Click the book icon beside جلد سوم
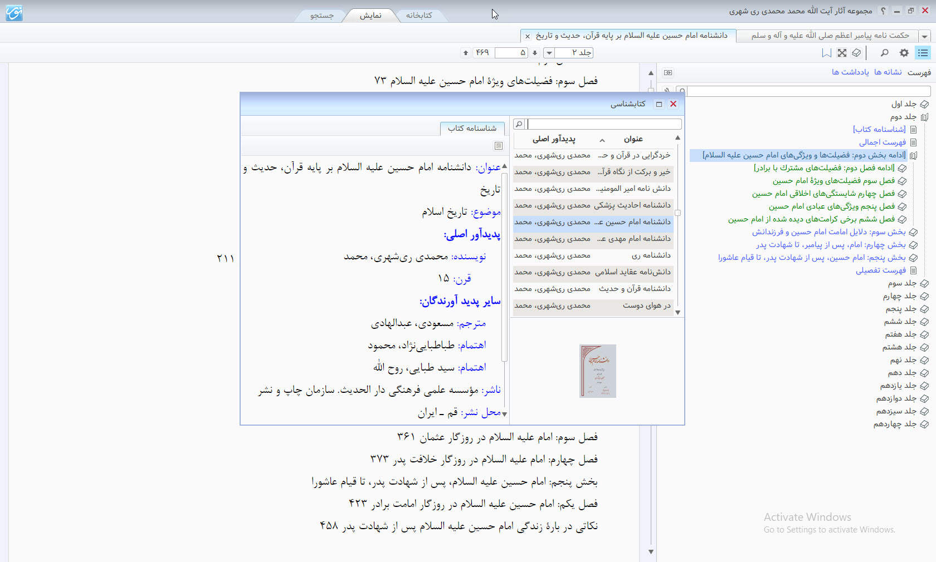This screenshot has height=562, width=936. click(924, 283)
